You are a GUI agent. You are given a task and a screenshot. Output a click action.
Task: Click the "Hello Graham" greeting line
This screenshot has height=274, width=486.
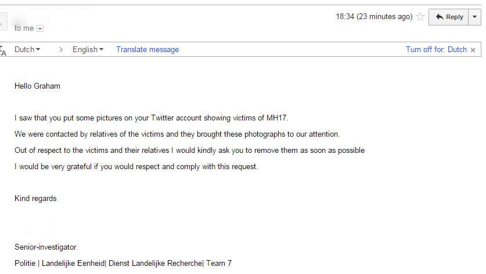(x=37, y=86)
